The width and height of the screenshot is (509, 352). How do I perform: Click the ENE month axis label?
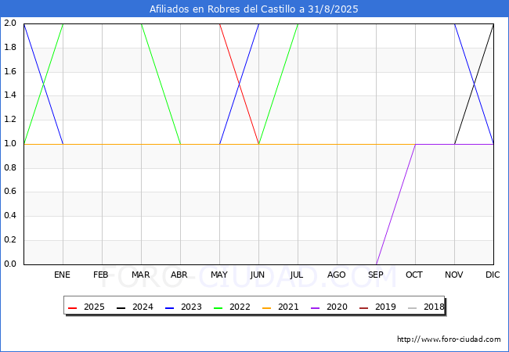point(62,275)
